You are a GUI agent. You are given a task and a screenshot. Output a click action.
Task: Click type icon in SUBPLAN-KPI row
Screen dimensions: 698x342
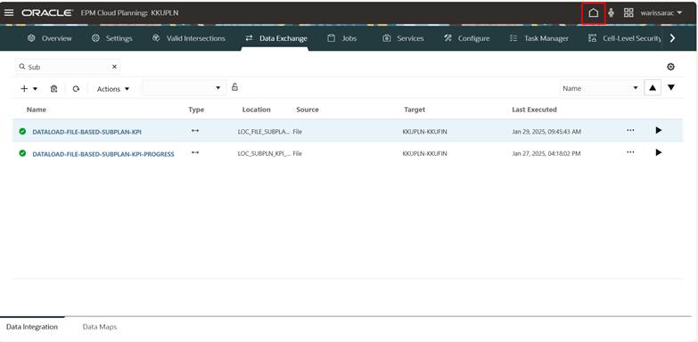click(195, 131)
